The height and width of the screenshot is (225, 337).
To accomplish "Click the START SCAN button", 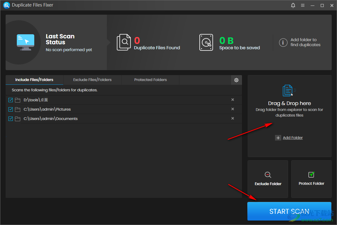I will tap(289, 211).
